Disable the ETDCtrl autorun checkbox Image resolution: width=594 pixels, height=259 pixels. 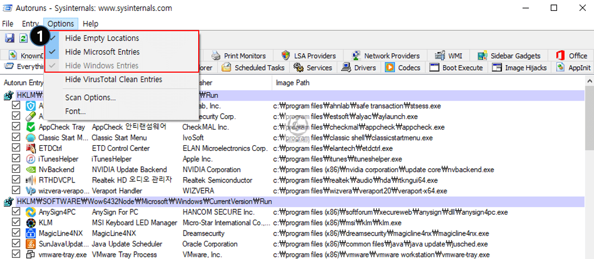coord(16,148)
